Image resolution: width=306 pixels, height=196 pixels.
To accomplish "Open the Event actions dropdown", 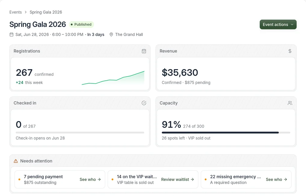I will 278,24.
